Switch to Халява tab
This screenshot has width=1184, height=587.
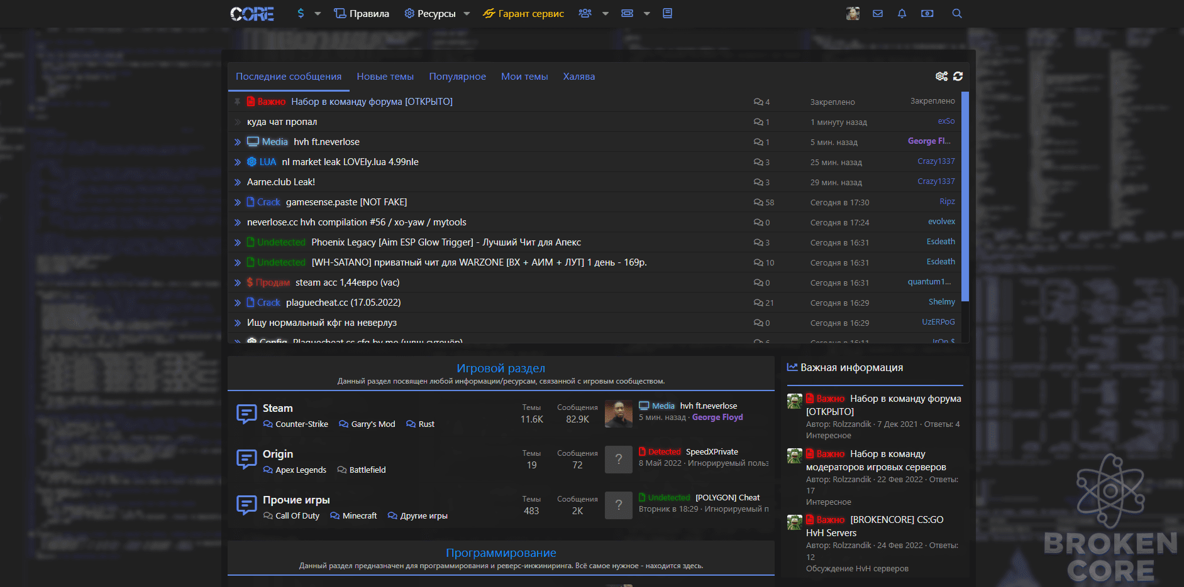[x=579, y=77]
